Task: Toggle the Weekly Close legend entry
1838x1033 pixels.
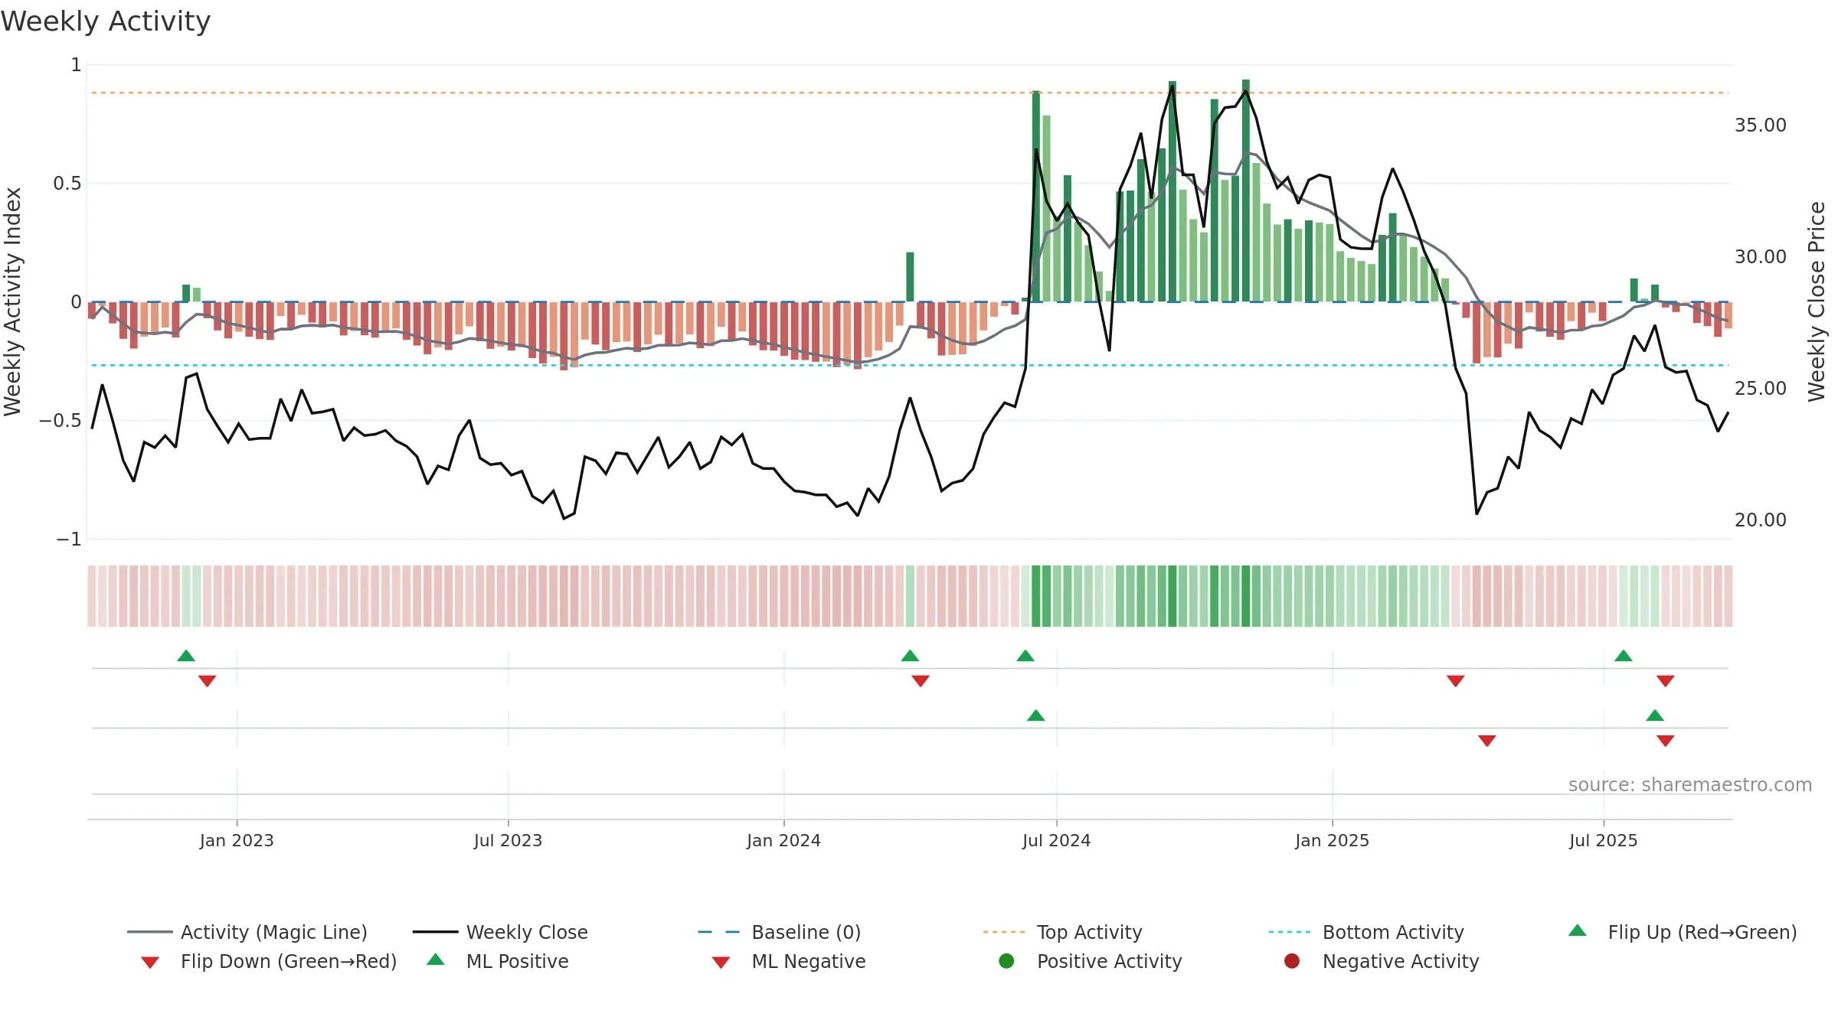Action: (x=500, y=932)
